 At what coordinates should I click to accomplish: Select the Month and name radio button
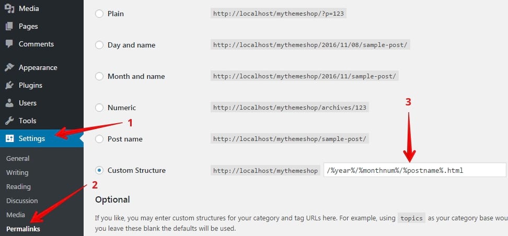pyautogui.click(x=99, y=76)
